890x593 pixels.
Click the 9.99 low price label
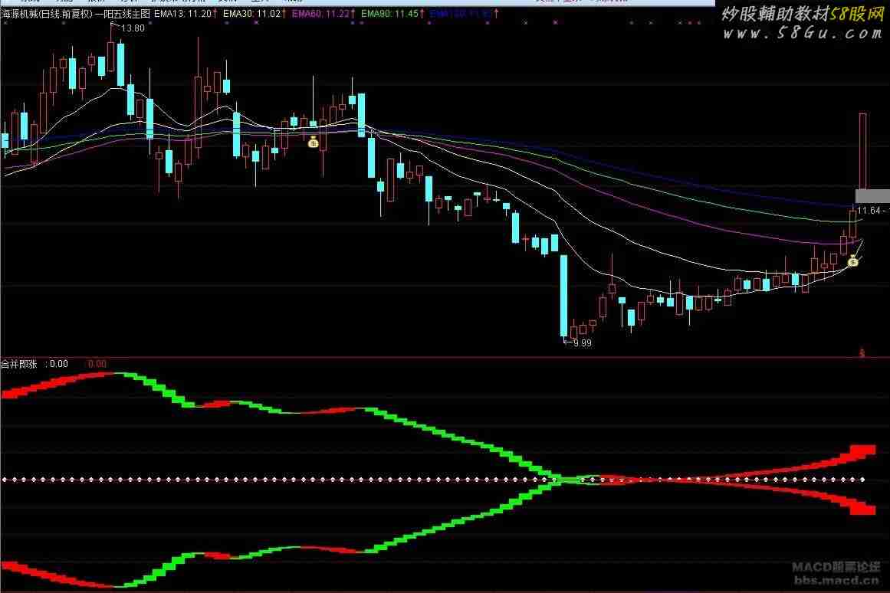583,342
